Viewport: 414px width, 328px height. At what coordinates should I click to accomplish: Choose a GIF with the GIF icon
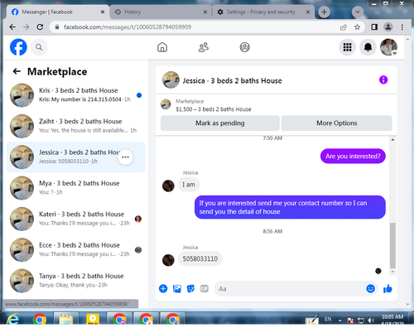(x=205, y=289)
